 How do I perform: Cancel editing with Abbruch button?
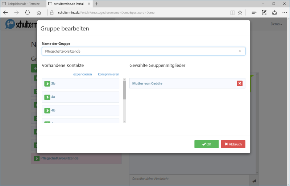(233, 144)
